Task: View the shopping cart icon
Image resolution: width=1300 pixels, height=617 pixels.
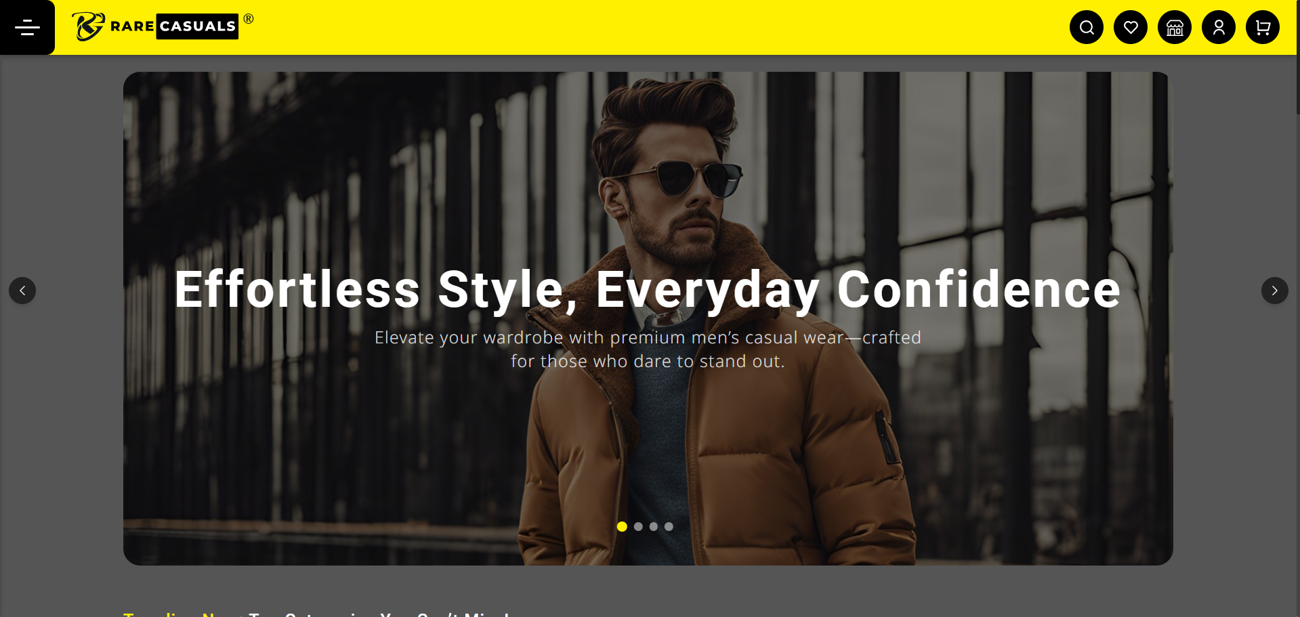Action: click(1263, 27)
